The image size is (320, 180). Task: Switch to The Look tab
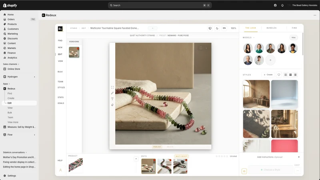coord(251,28)
